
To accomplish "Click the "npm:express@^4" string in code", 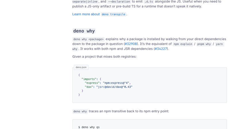I will tap(116, 83).
